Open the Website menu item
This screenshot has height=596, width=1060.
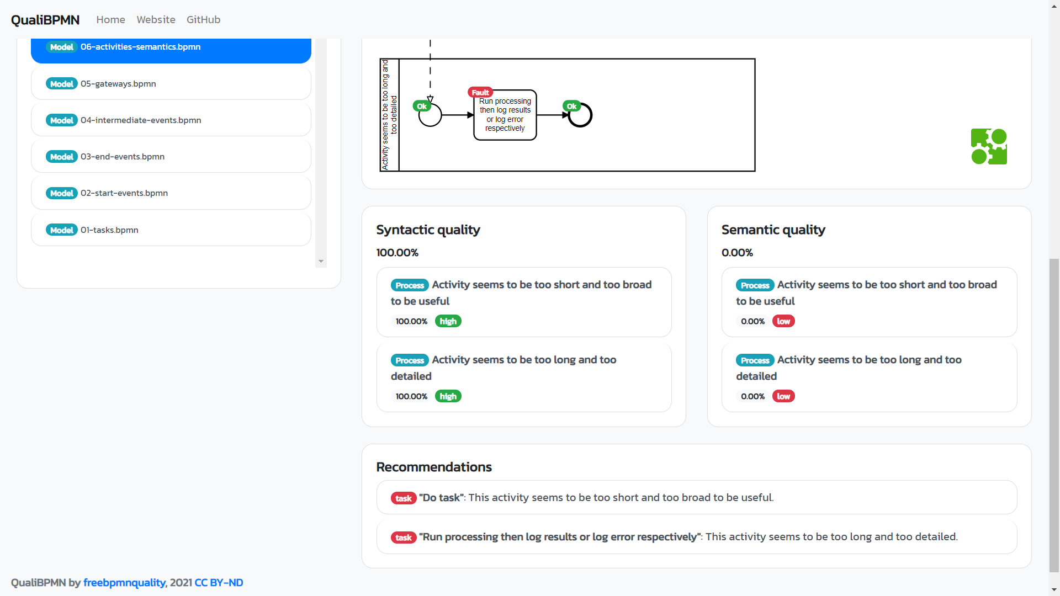tap(156, 20)
